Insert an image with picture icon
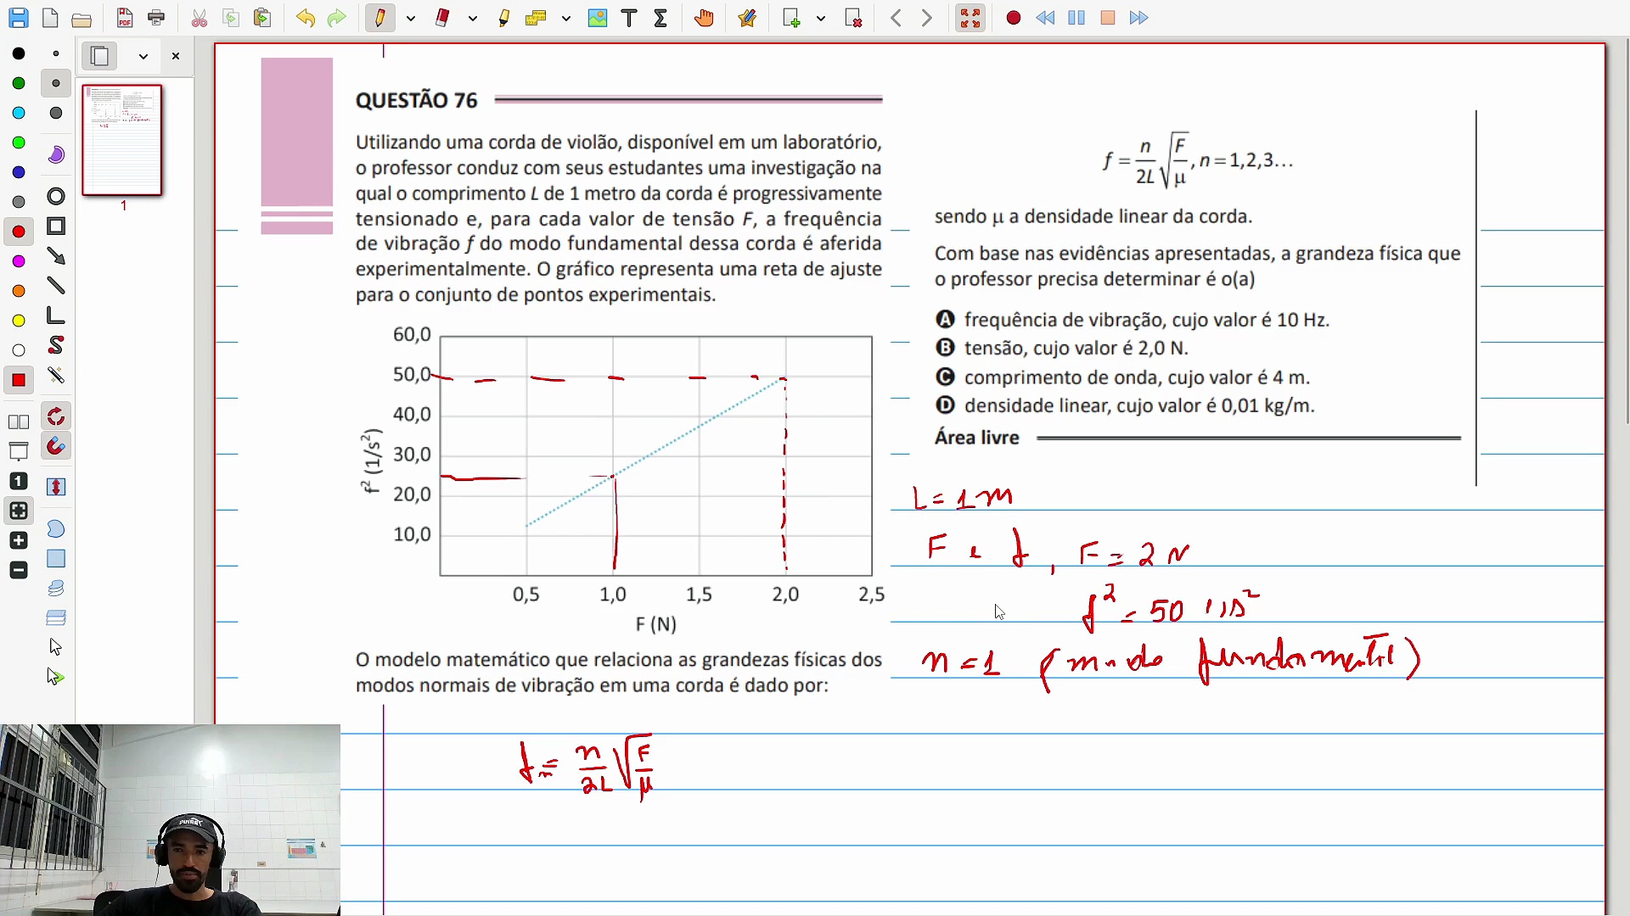The width and height of the screenshot is (1630, 916). click(x=598, y=18)
